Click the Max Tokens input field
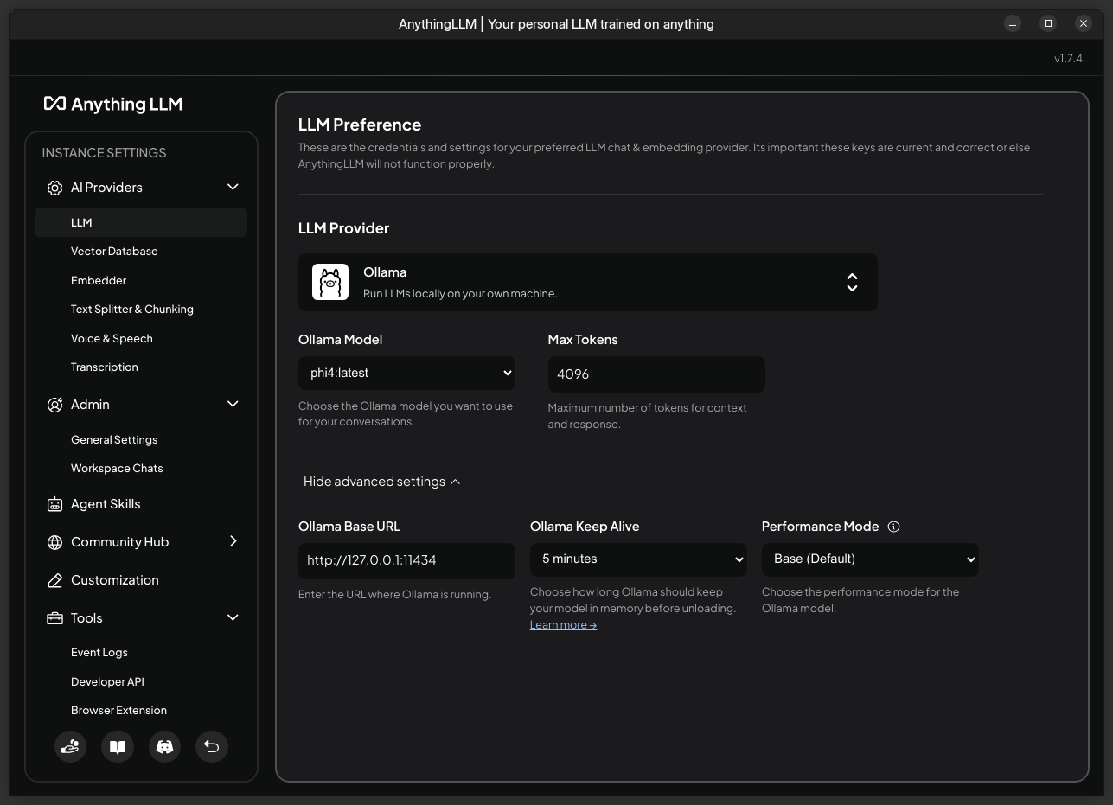Screen dimensions: 1113x805 click(x=656, y=374)
